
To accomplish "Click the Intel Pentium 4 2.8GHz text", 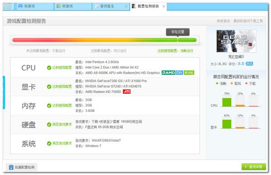I will 102,62.
